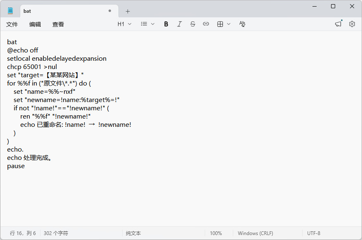Open the 查看 menu
This screenshot has height=240, width=362.
click(x=58, y=24)
